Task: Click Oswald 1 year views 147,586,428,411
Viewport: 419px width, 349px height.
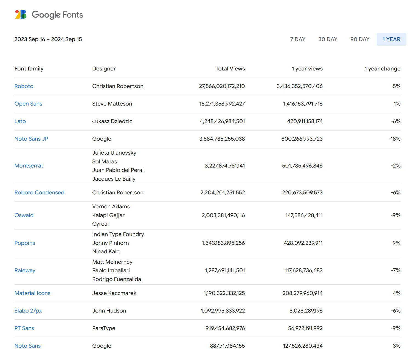Action: [x=304, y=215]
